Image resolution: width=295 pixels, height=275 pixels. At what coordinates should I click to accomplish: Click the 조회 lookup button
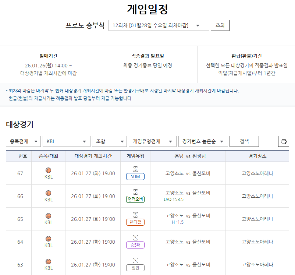coord(220,26)
